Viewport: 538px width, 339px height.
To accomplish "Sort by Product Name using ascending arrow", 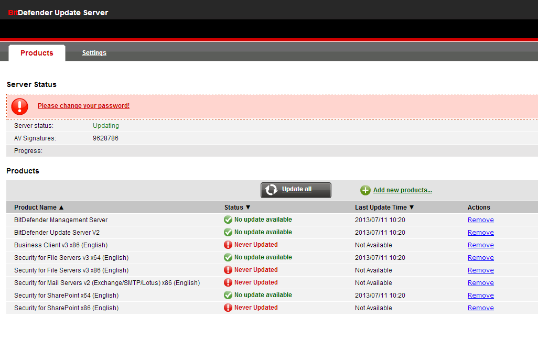I will click(x=61, y=207).
